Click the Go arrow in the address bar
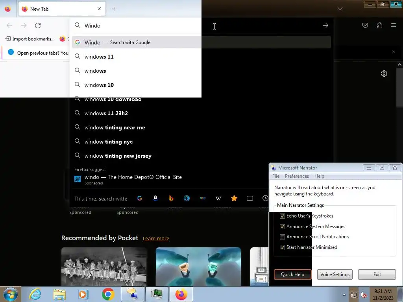Viewport: 403px width, 302px height. [325, 26]
